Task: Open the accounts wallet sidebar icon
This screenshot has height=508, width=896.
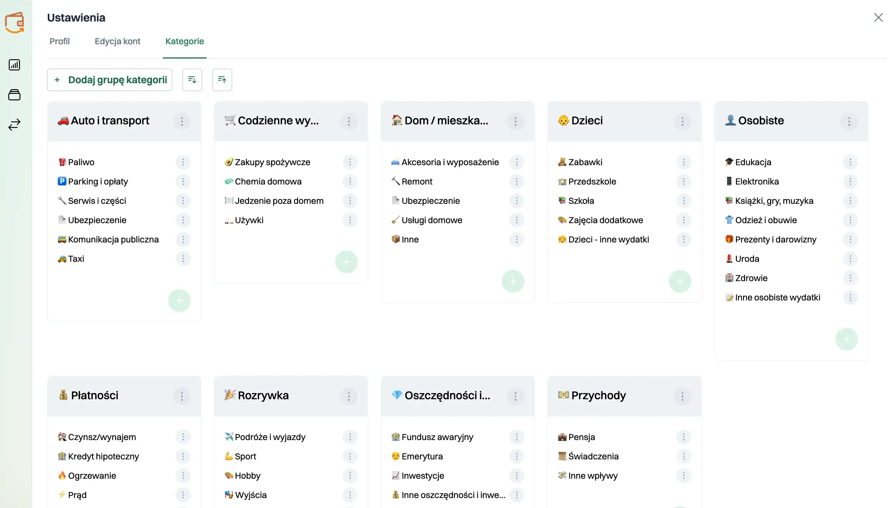Action: point(14,94)
